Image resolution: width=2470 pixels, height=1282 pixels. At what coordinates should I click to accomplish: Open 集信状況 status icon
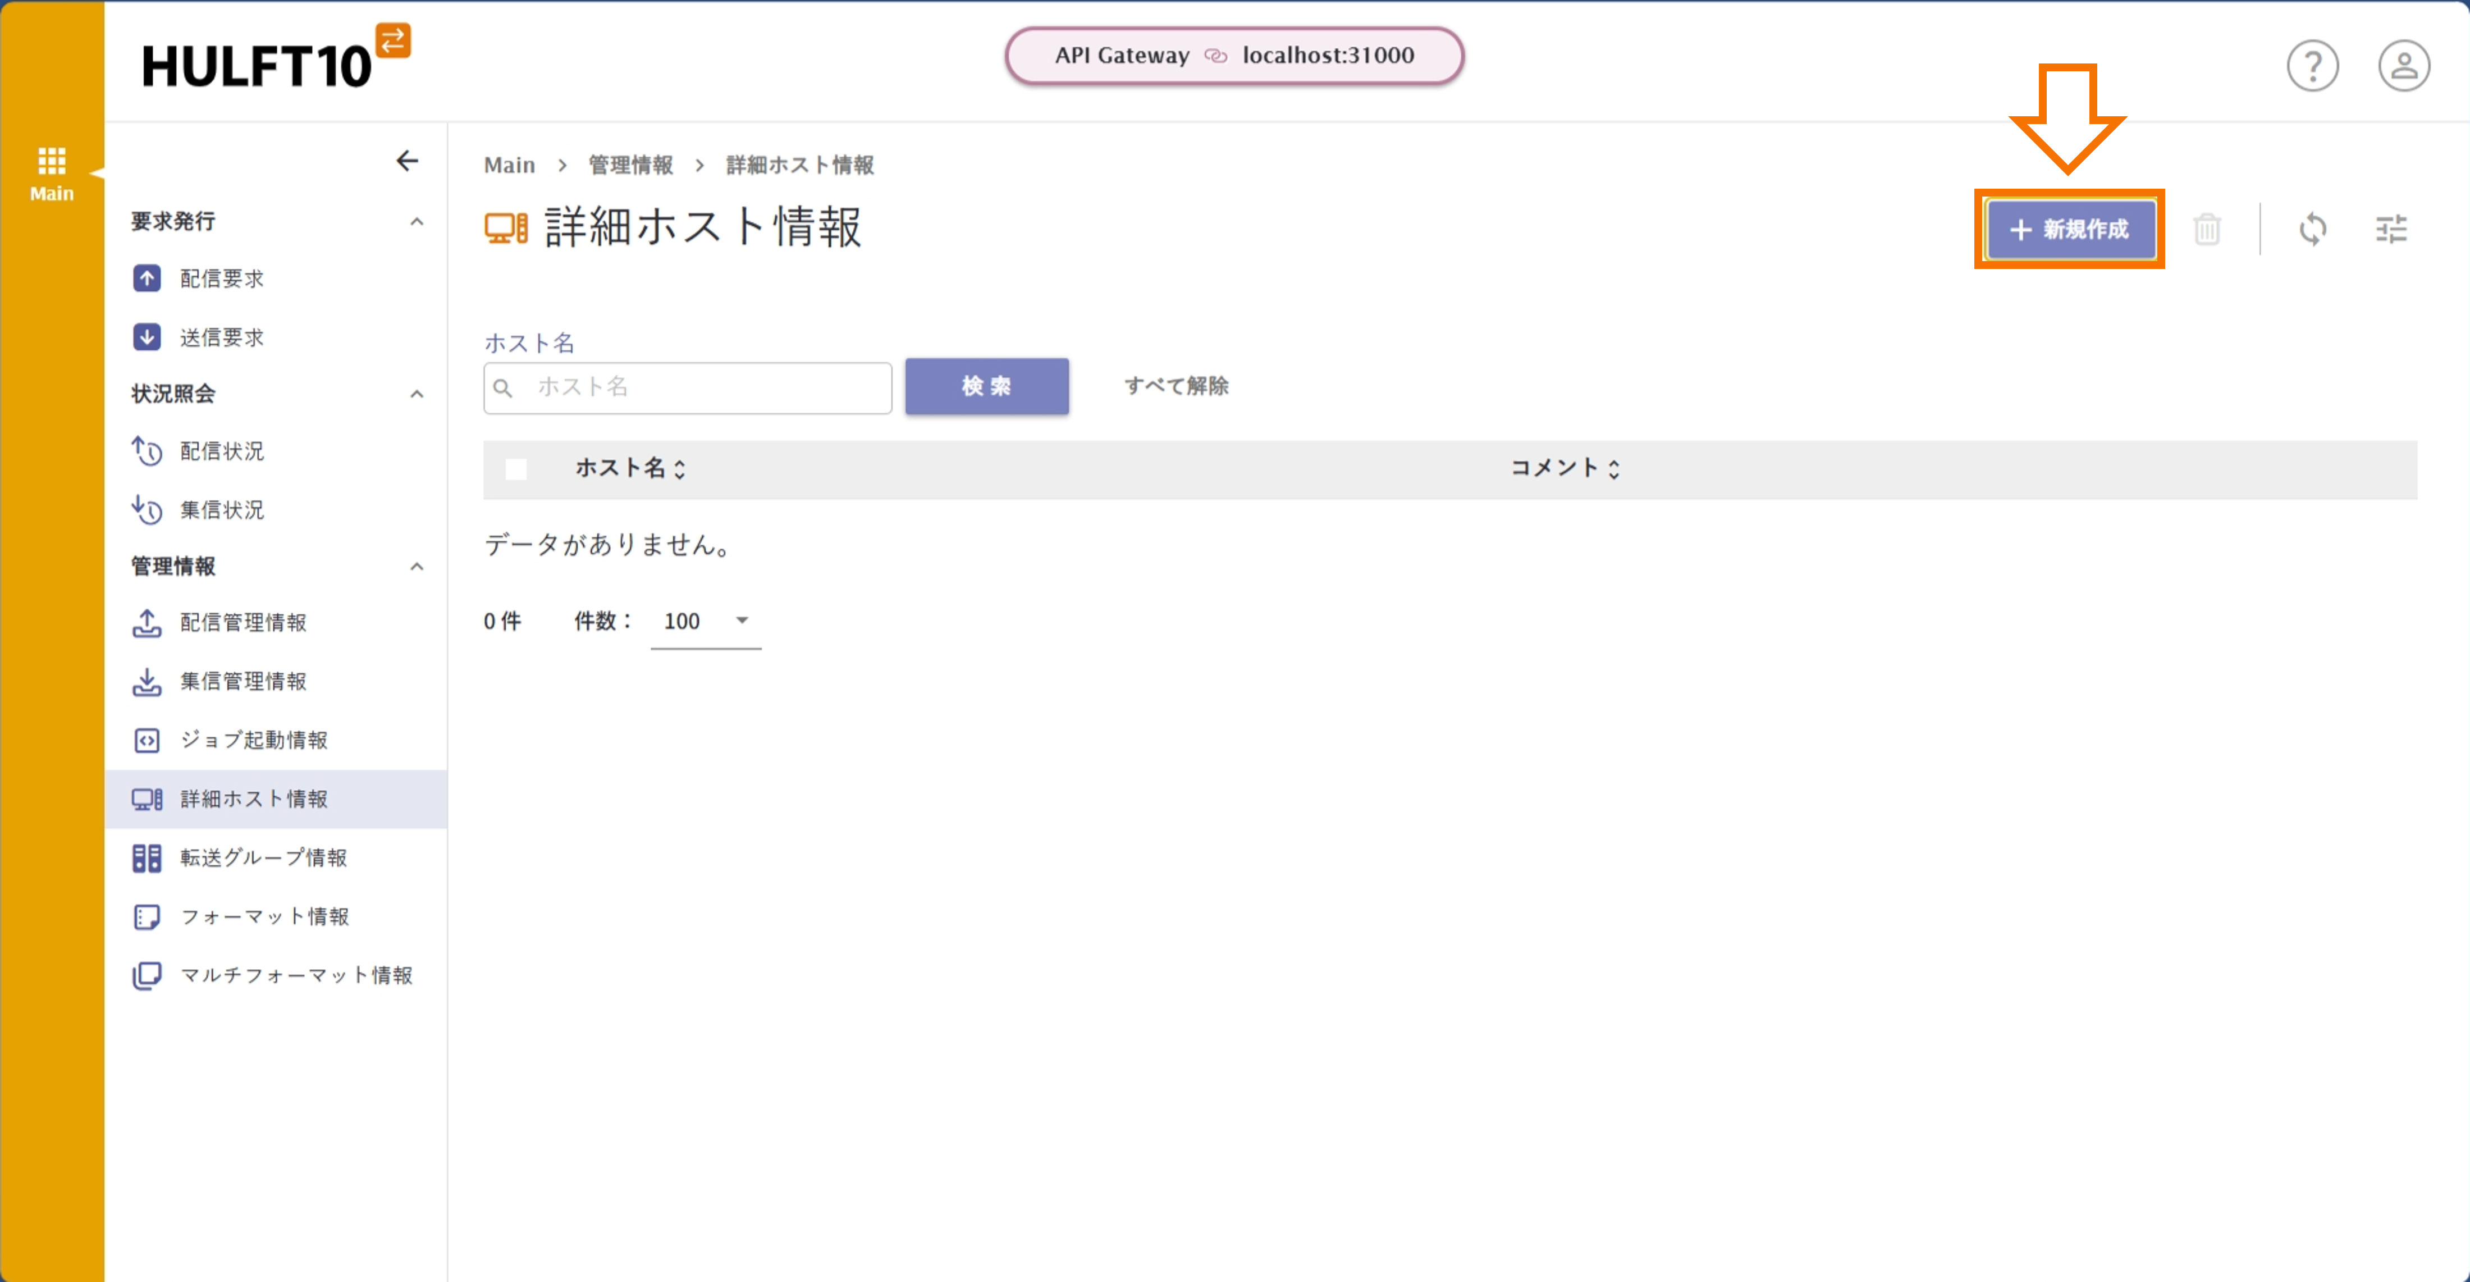[147, 510]
